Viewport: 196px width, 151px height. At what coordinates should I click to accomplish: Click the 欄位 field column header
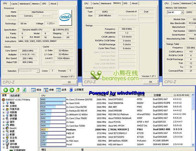44,150
